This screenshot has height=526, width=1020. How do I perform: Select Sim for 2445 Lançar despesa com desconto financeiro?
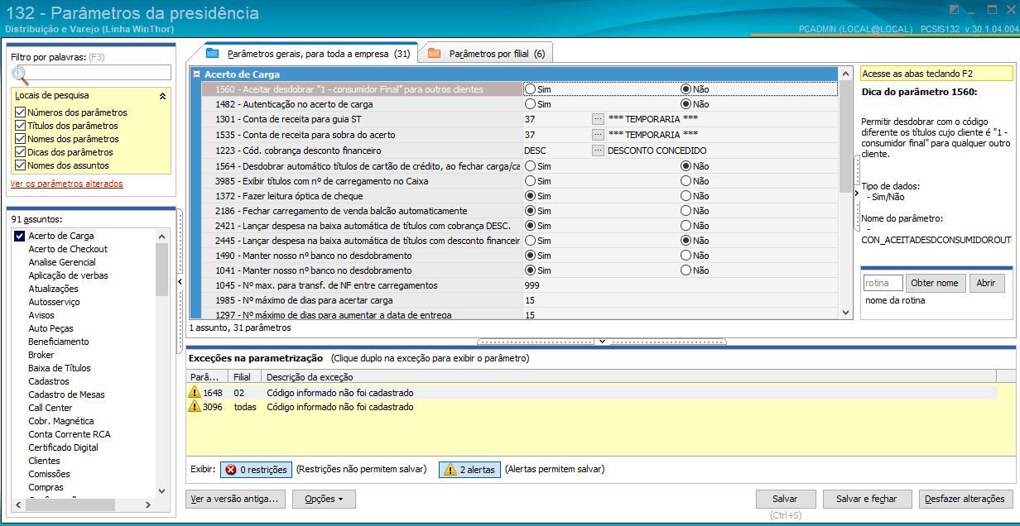[530, 241]
